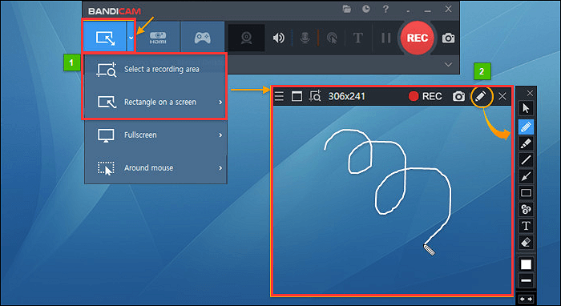Viewport: 561px width, 306px height.
Task: Open the screen mode dropdown arrow
Action: tap(131, 38)
